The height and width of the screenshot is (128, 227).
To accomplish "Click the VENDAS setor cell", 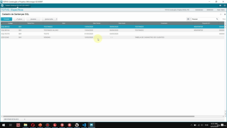I will [x=47, y=37].
